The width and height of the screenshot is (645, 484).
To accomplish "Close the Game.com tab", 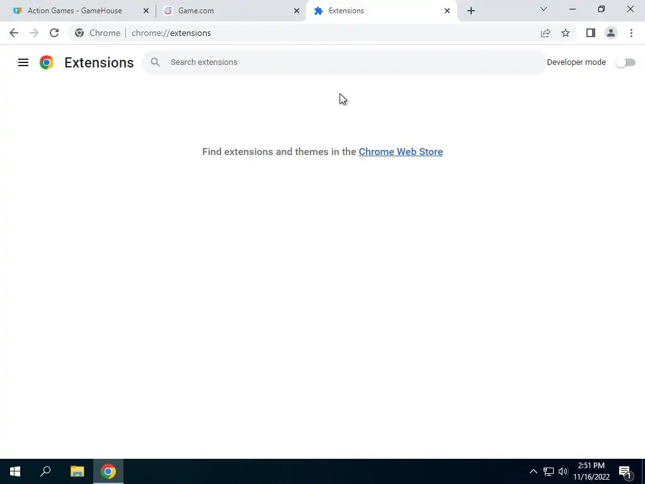I will tap(297, 11).
